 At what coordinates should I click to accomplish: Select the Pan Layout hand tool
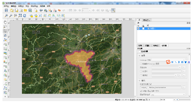click(5, 22)
